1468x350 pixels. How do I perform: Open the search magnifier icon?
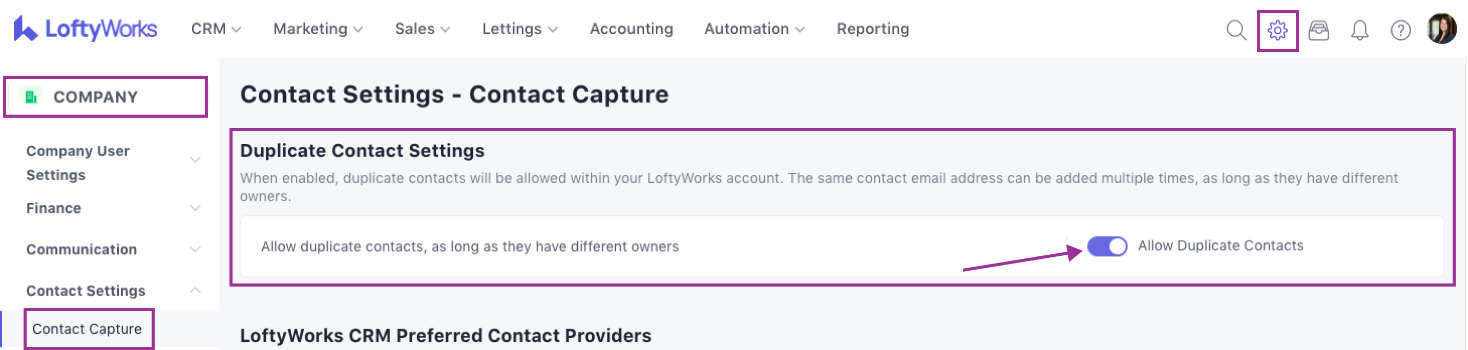click(x=1236, y=30)
